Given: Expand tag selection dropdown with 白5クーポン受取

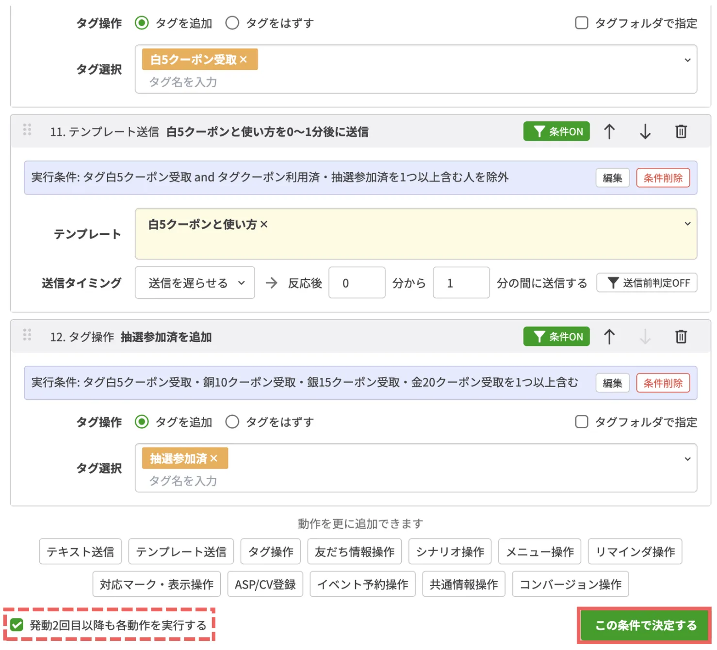Looking at the screenshot, I should click(687, 60).
